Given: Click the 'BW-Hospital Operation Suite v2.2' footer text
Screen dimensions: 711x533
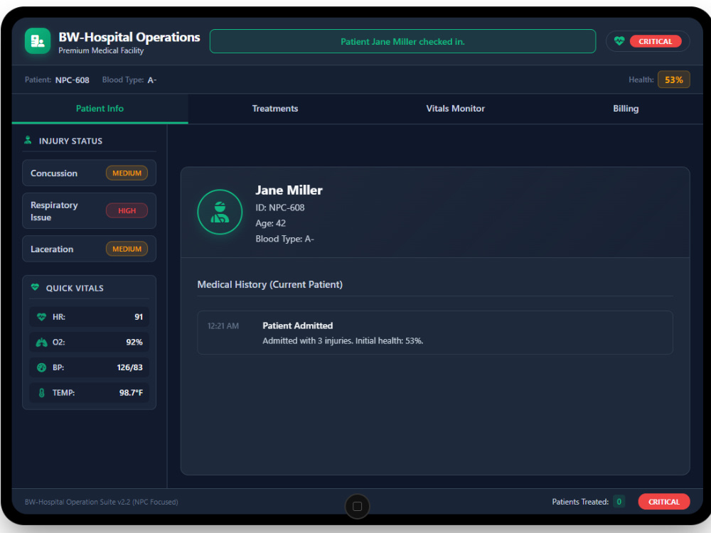Looking at the screenshot, I should pyautogui.click(x=101, y=502).
